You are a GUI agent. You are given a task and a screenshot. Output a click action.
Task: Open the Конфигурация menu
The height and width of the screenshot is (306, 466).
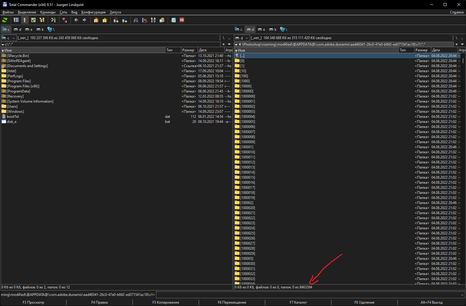click(93, 12)
